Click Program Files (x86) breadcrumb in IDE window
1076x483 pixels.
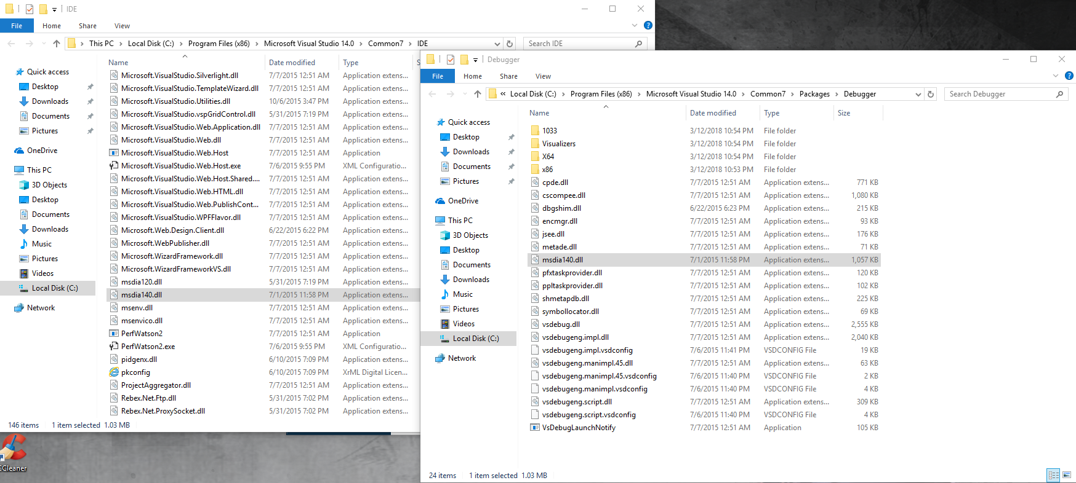click(x=219, y=44)
